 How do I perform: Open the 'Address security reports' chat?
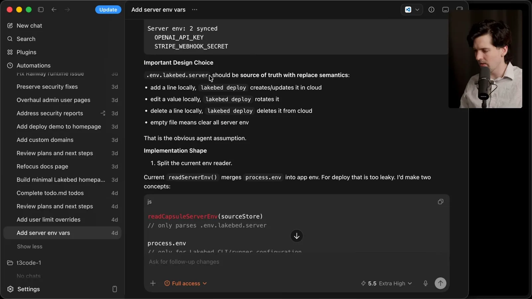(x=62, y=113)
